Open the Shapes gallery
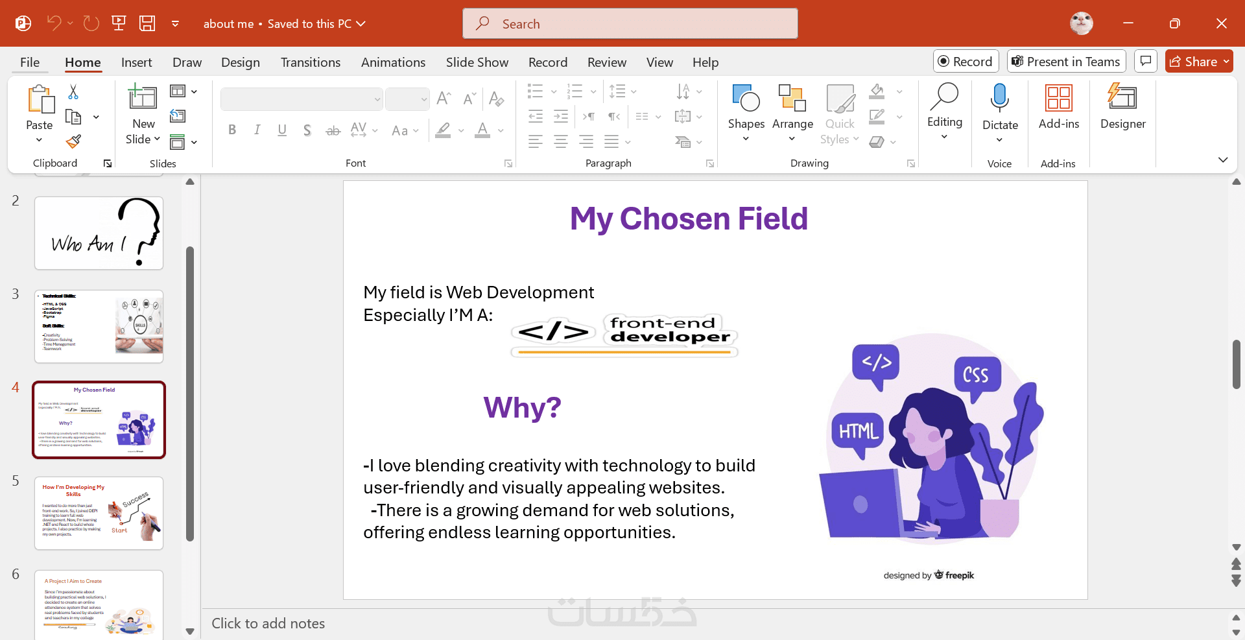Image resolution: width=1245 pixels, height=640 pixels. tap(746, 113)
